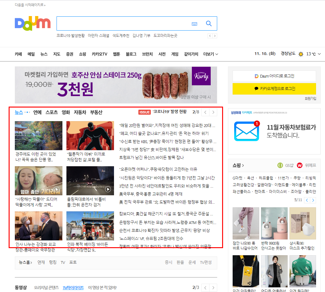The height and width of the screenshot is (292, 325).
Task: Show next suggested search keywords
Action: pyautogui.click(x=215, y=36)
